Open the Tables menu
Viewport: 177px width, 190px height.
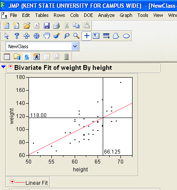click(42, 15)
